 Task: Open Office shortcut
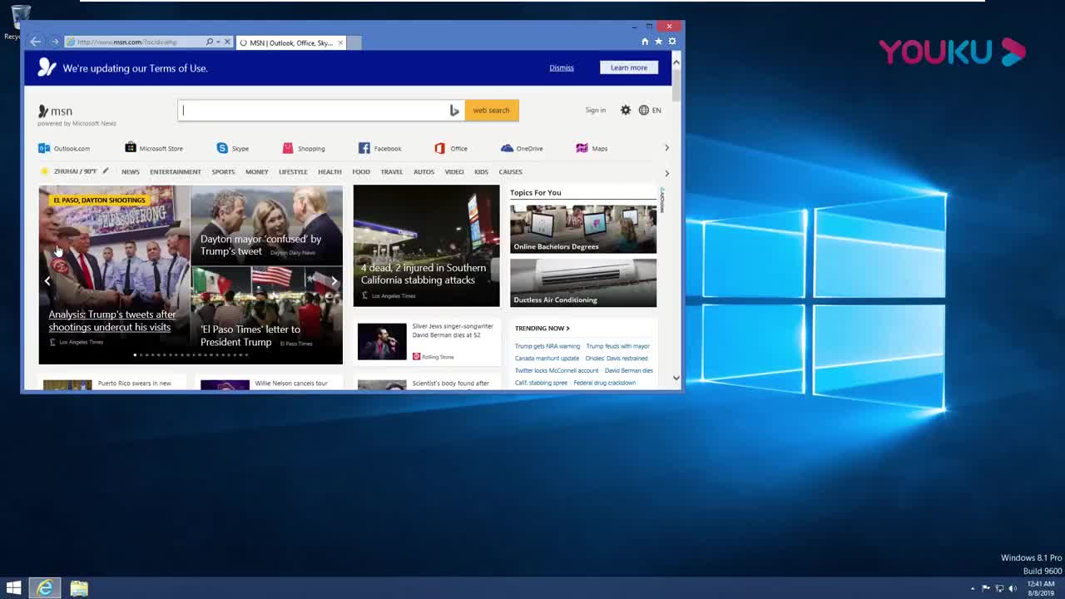[x=451, y=148]
